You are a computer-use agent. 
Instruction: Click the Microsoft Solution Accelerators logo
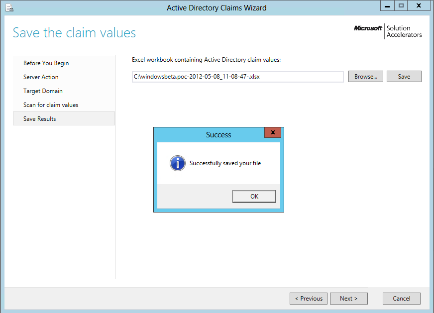pyautogui.click(x=388, y=31)
